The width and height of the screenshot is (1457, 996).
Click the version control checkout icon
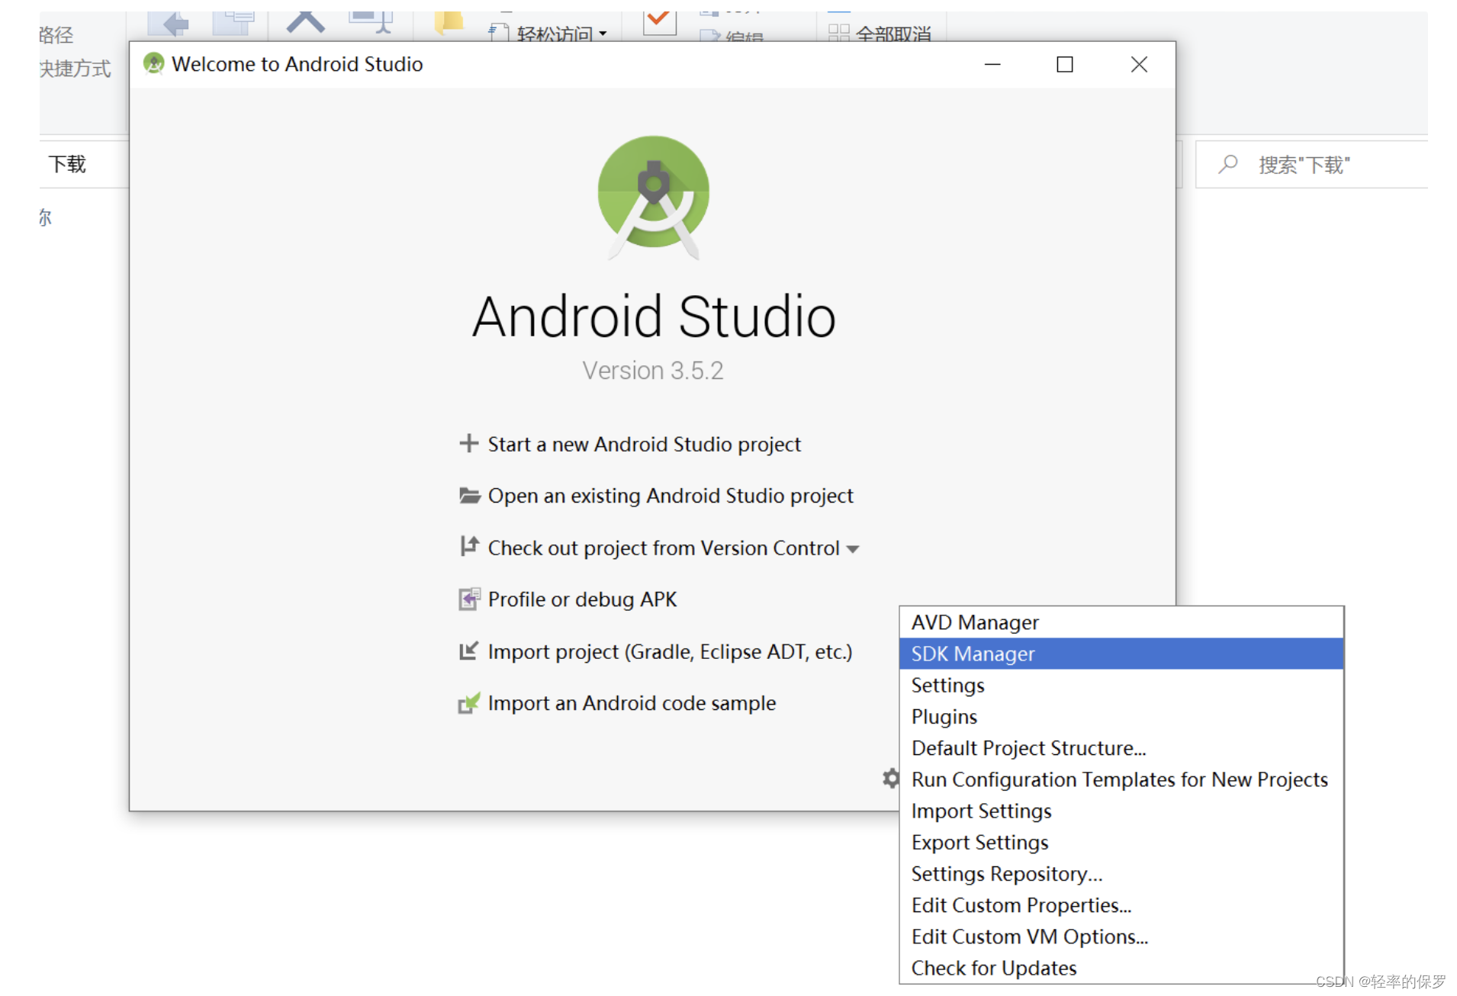coord(469,546)
